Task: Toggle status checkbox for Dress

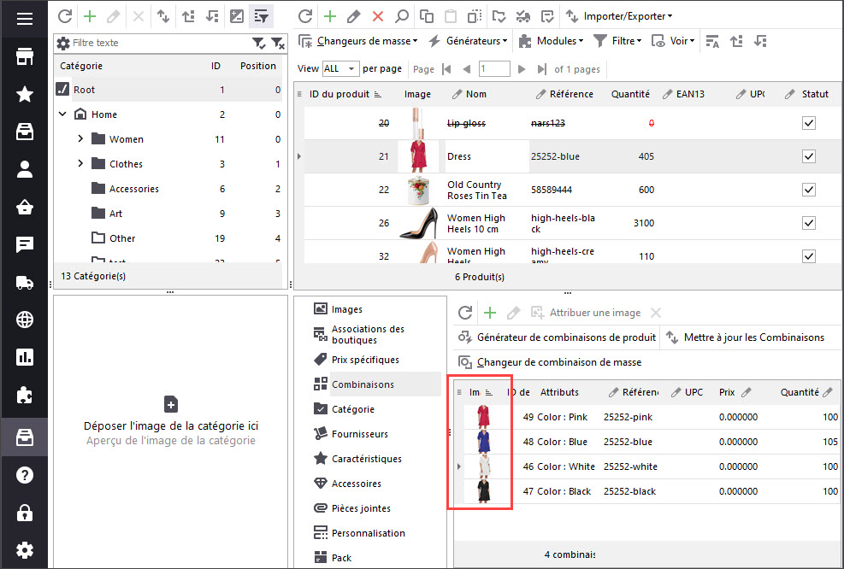Action: coord(808,156)
